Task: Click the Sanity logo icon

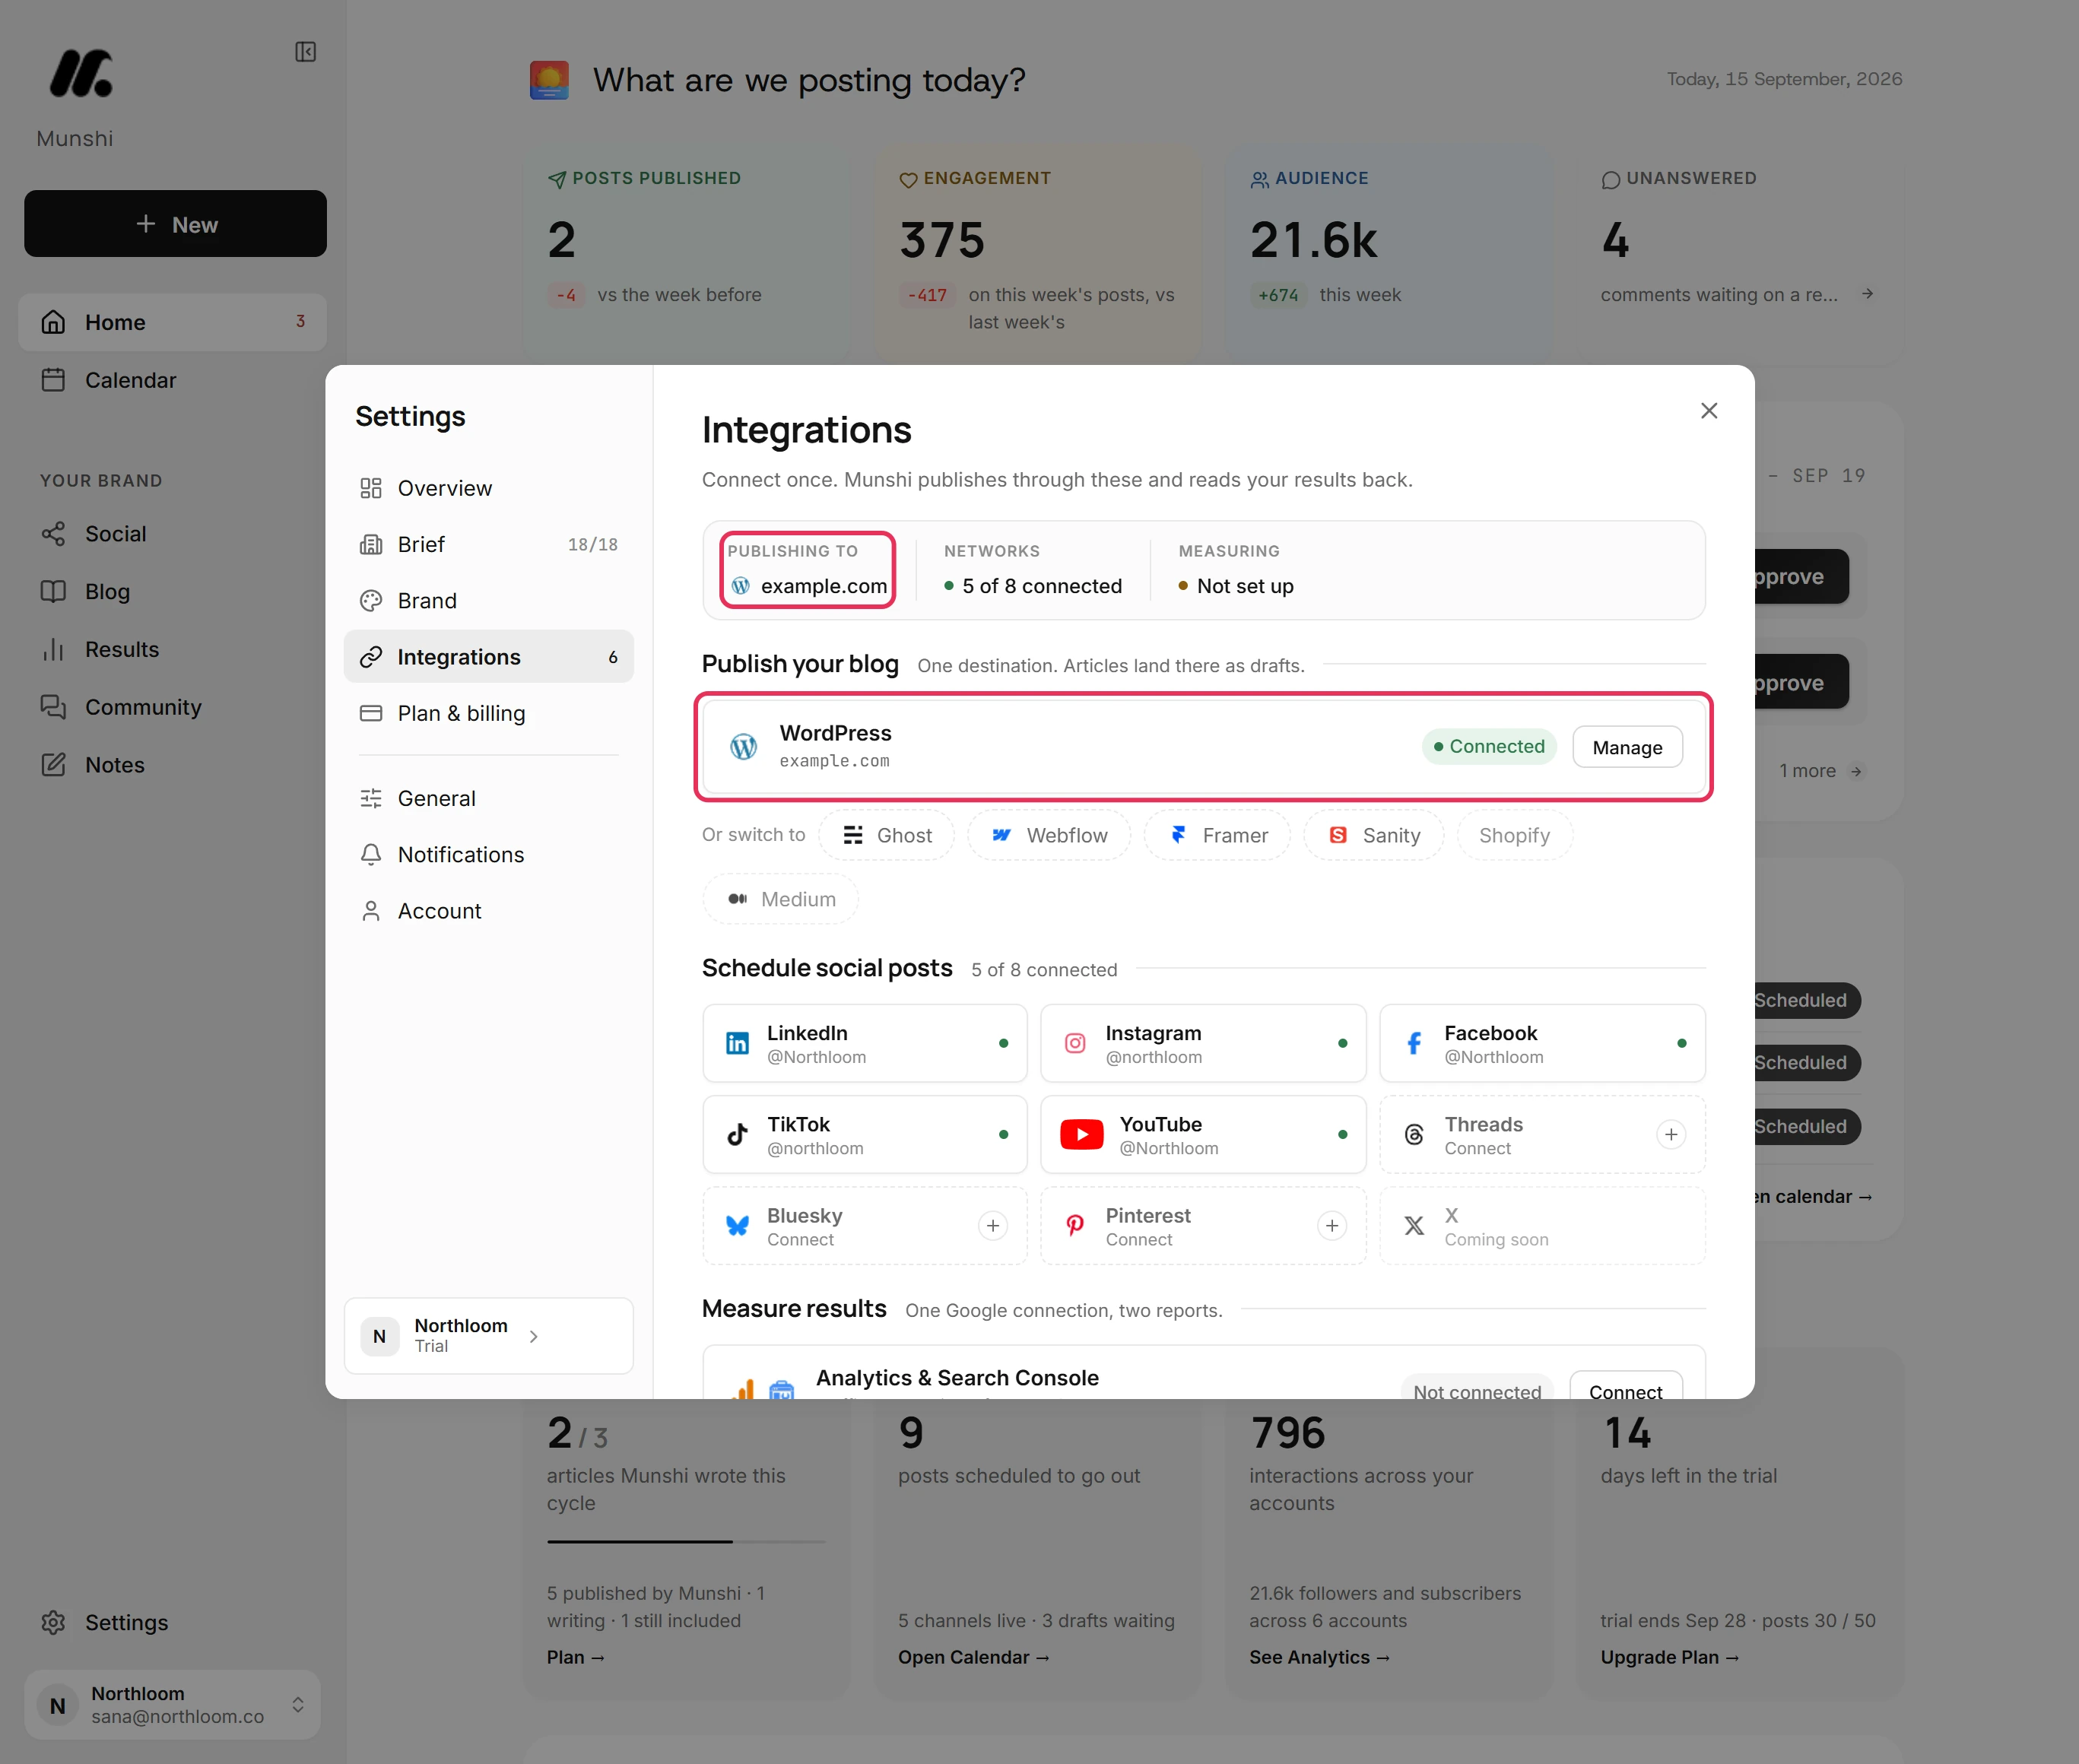Action: point(1338,835)
